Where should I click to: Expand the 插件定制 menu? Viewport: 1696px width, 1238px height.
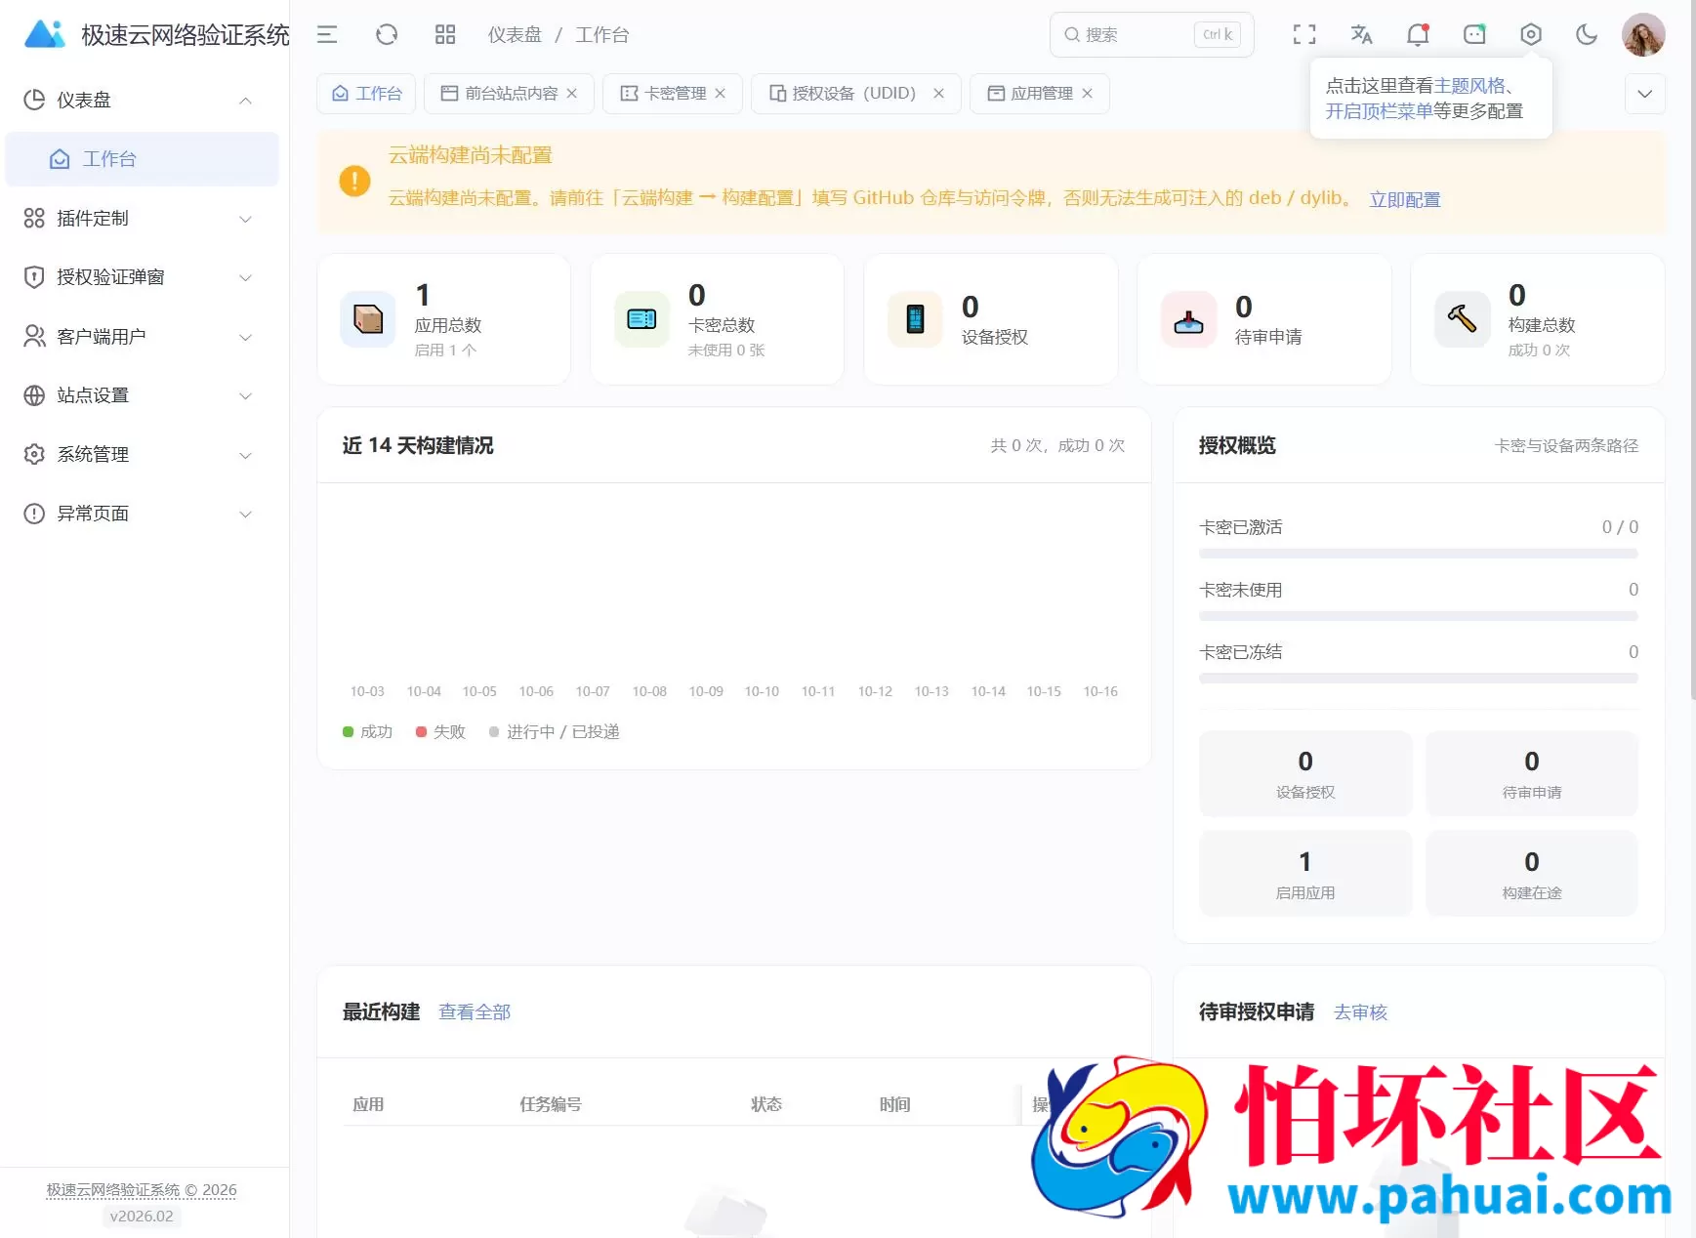pyautogui.click(x=143, y=219)
